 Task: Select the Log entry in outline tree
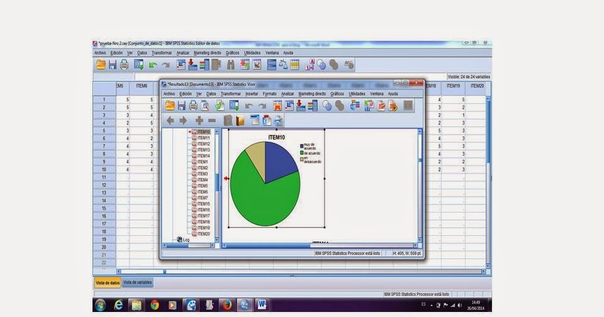point(186,240)
